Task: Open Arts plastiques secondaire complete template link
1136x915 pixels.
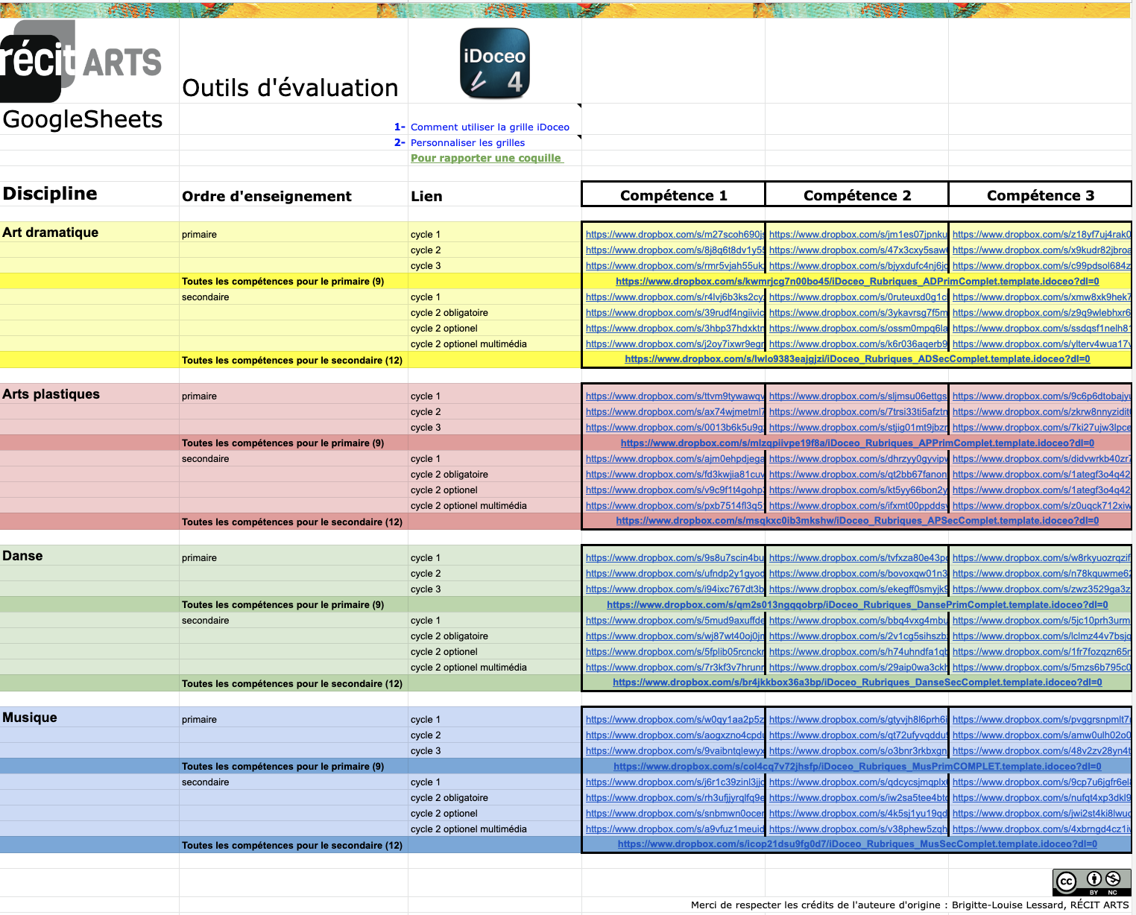Action: click(857, 521)
